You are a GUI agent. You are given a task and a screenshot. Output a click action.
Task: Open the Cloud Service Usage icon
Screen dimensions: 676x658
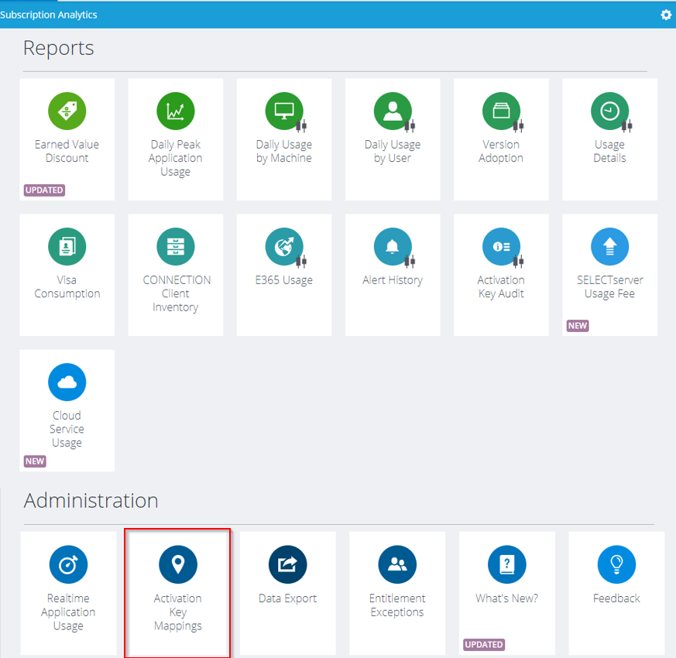67,382
